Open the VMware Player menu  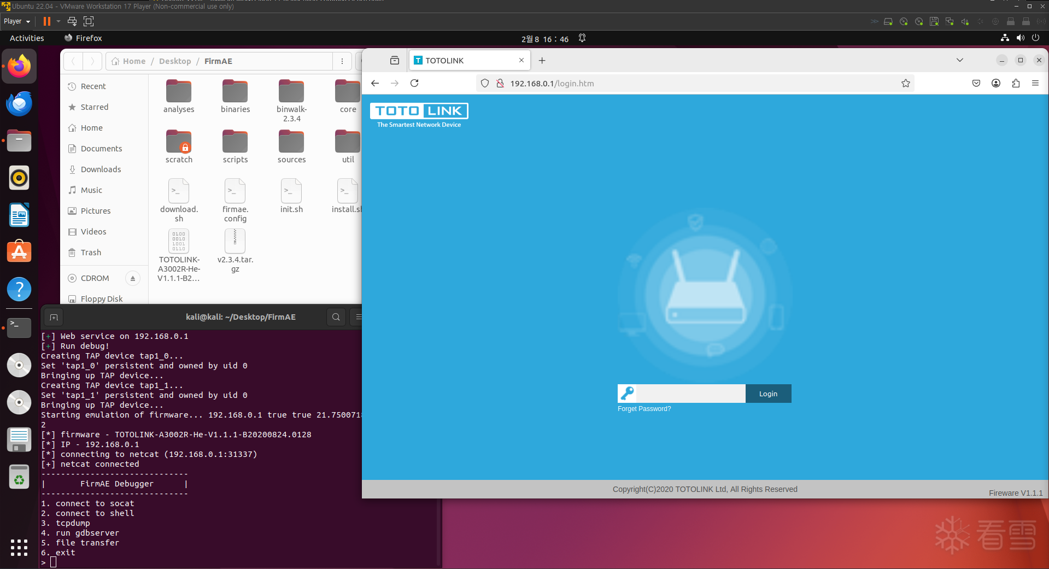coord(16,21)
